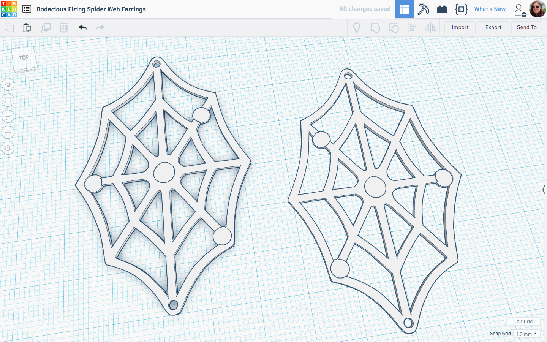Screen dimensions: 547x342
Task: Click the Ungroup shapes icon
Action: pyautogui.click(x=394, y=27)
